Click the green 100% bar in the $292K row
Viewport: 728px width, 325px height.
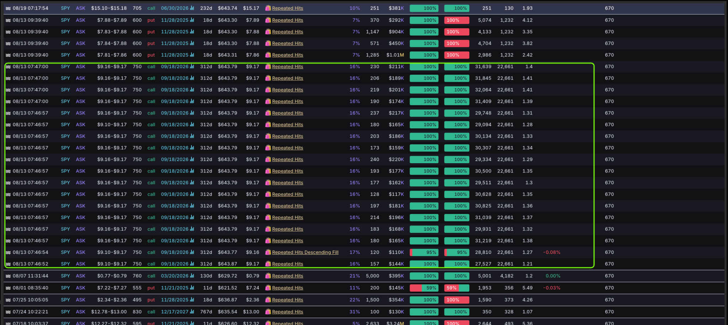click(x=424, y=20)
